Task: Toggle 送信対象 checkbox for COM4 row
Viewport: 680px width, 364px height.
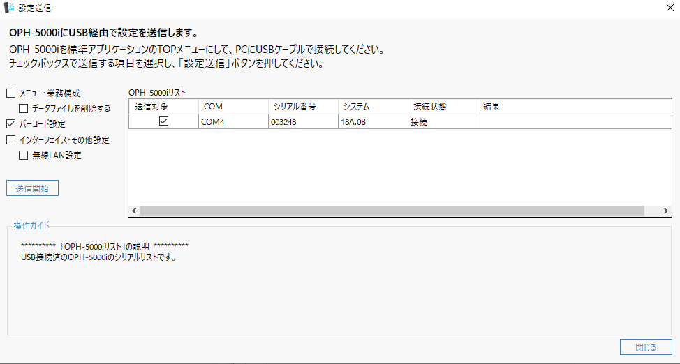Action: (x=163, y=122)
